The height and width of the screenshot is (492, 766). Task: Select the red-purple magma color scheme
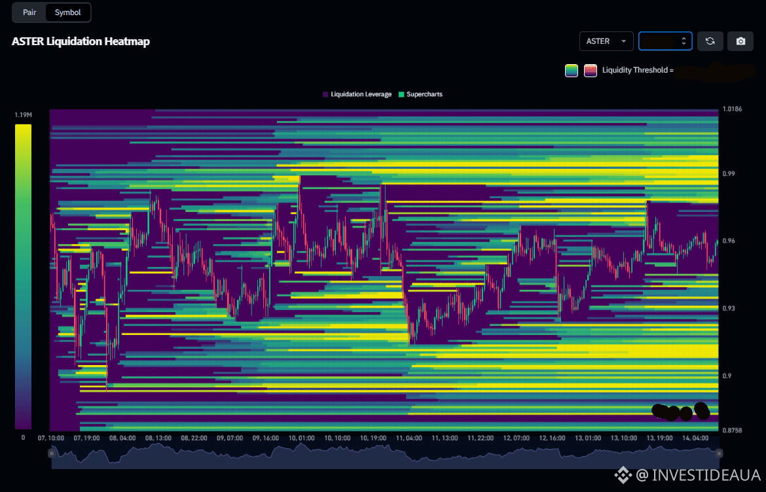(x=590, y=71)
